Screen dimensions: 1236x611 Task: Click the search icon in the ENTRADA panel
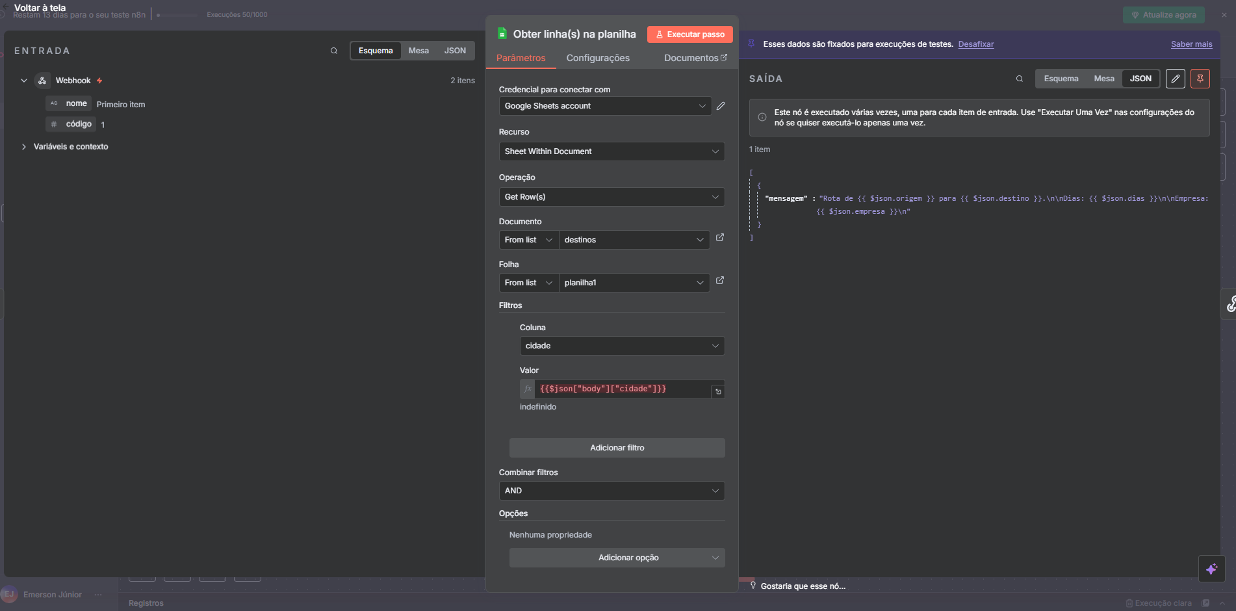334,51
